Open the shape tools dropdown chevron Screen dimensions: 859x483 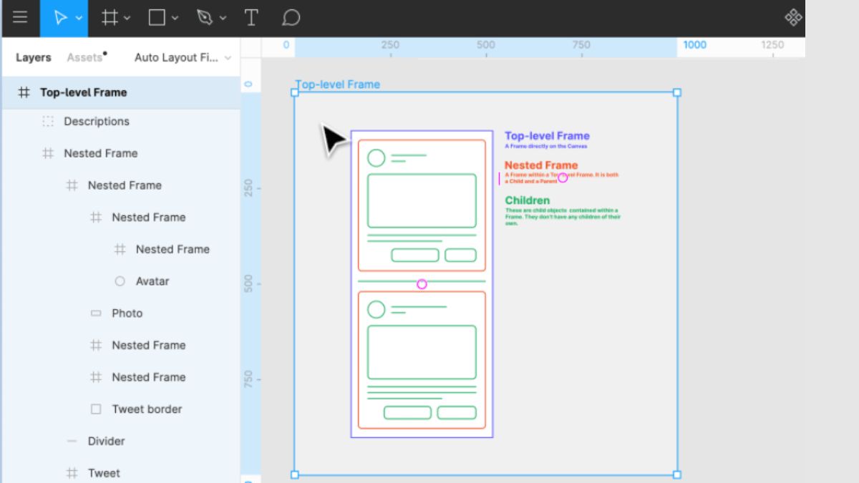(x=175, y=19)
